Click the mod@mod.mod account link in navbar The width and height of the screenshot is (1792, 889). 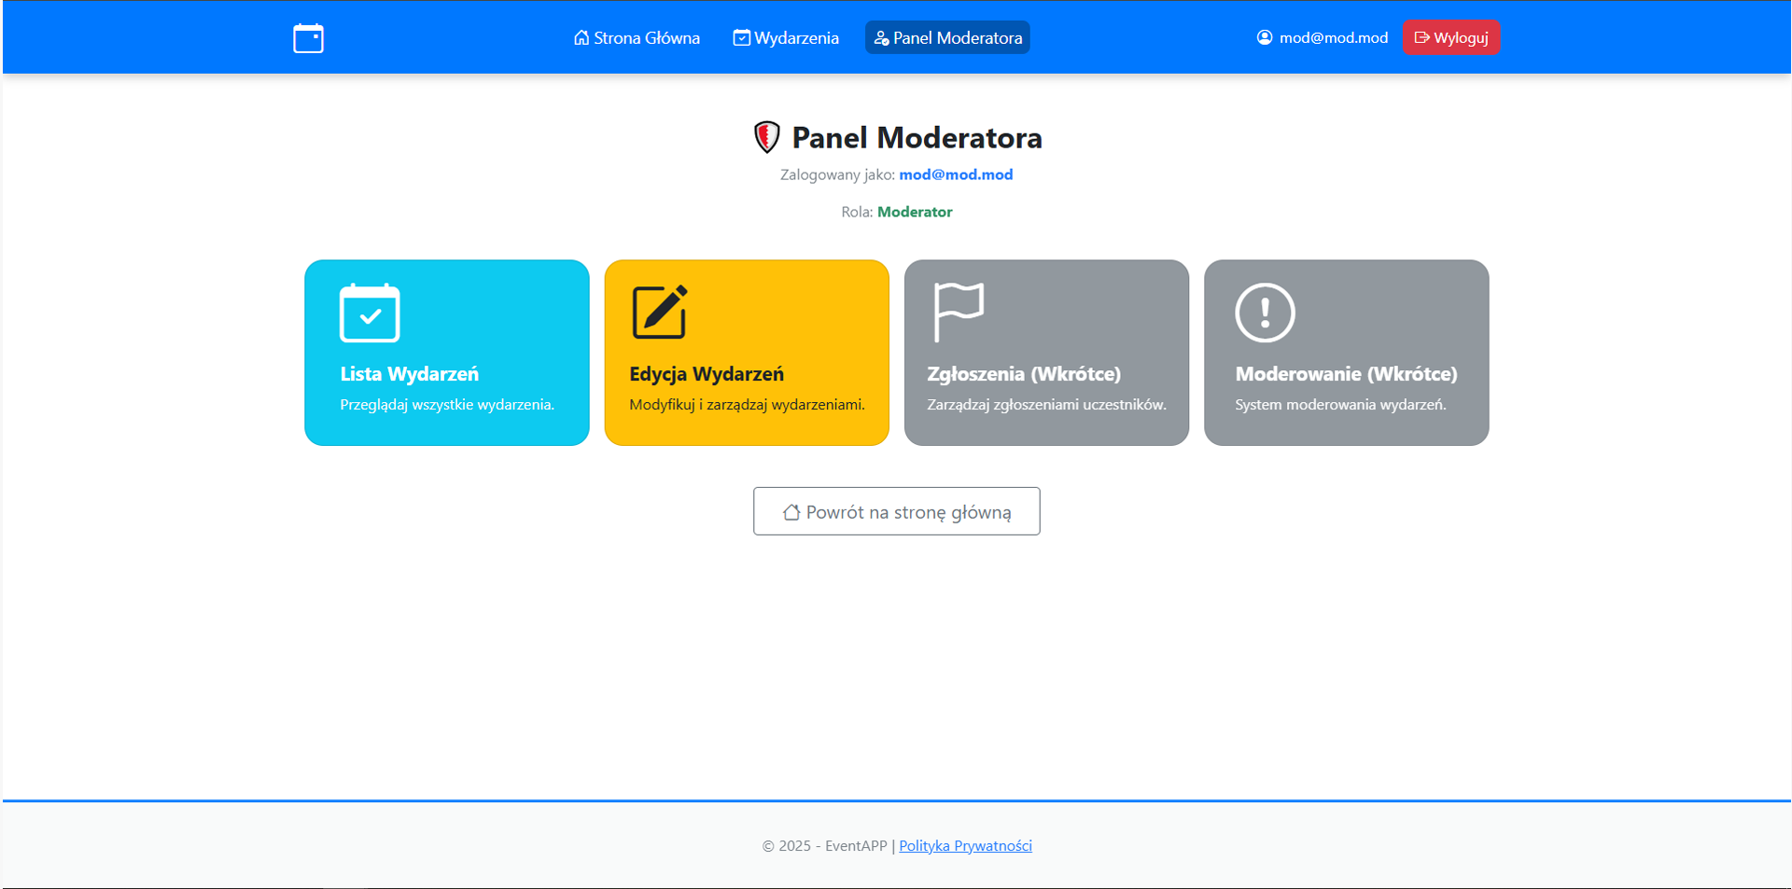[x=1322, y=37]
